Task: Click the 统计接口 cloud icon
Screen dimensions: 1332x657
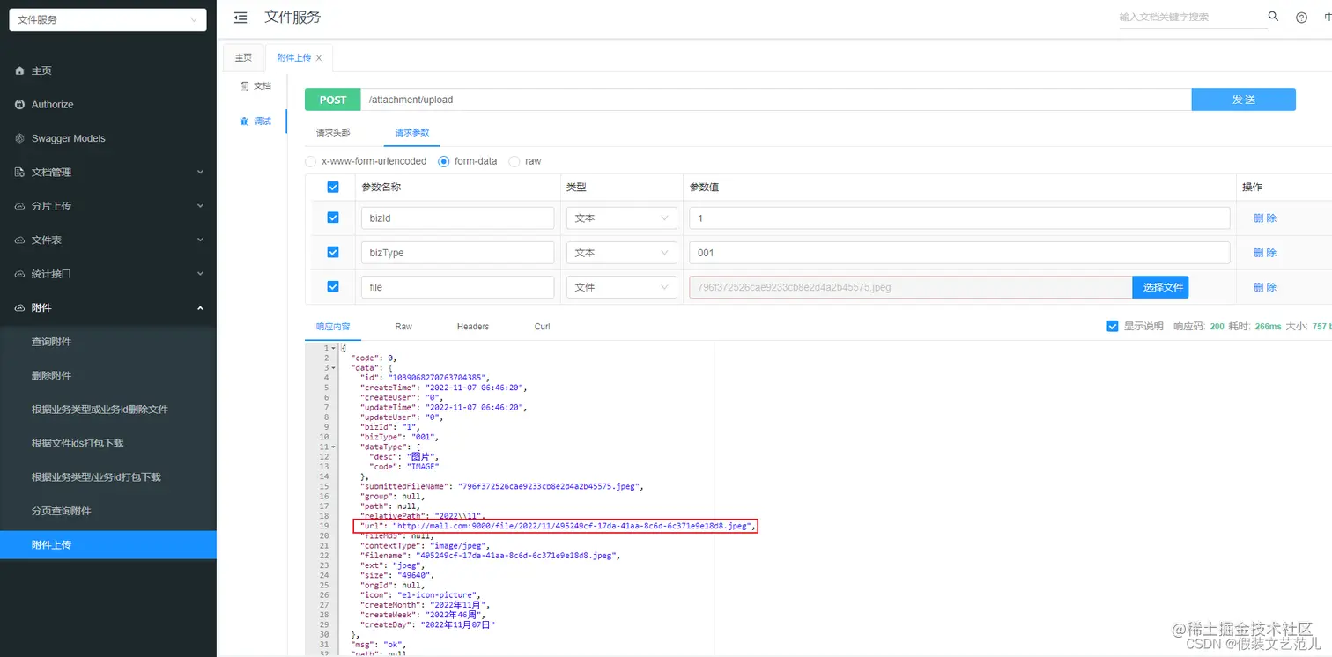Action: 19,274
